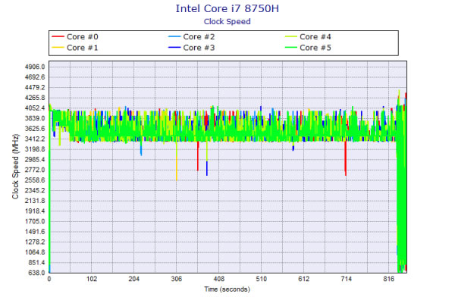Click the Core #0 legend label
The height and width of the screenshot is (303, 455).
tap(83, 37)
